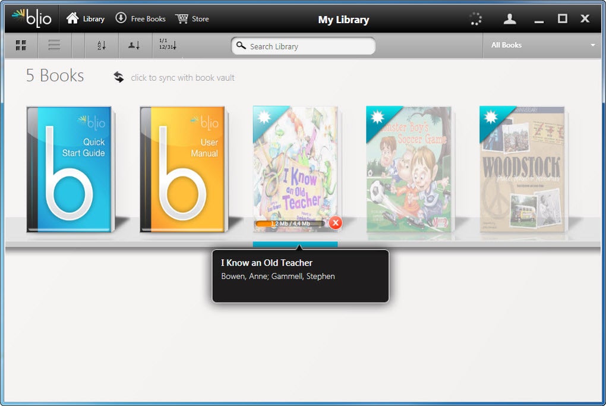606x406 pixels.
Task: Click the '5 Books' count text
Action: click(x=55, y=75)
